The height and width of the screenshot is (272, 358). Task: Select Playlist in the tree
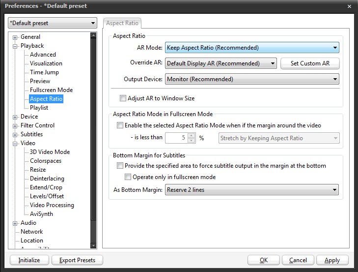(x=39, y=108)
